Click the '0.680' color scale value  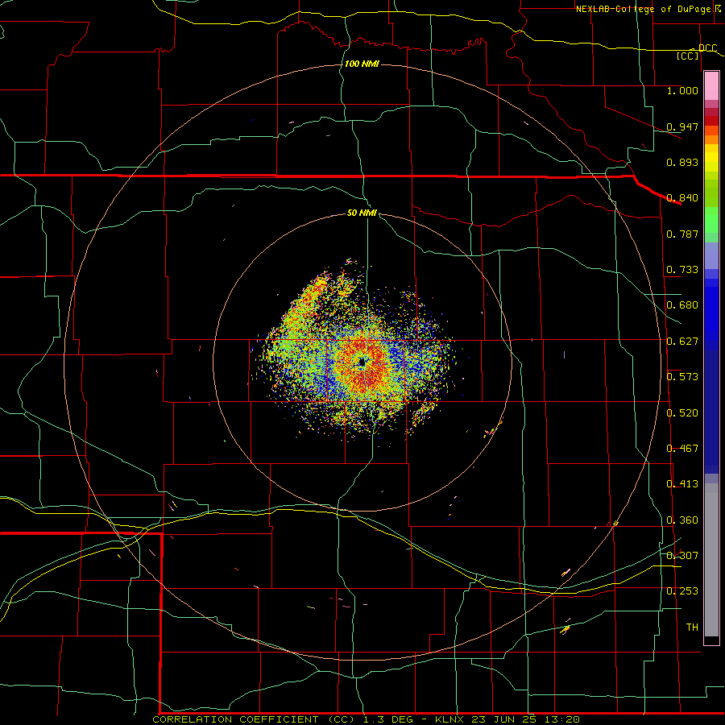click(x=682, y=305)
